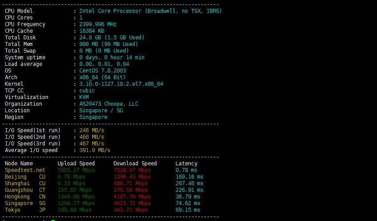Click the Guangzhou CT carrier code

pos(42,190)
